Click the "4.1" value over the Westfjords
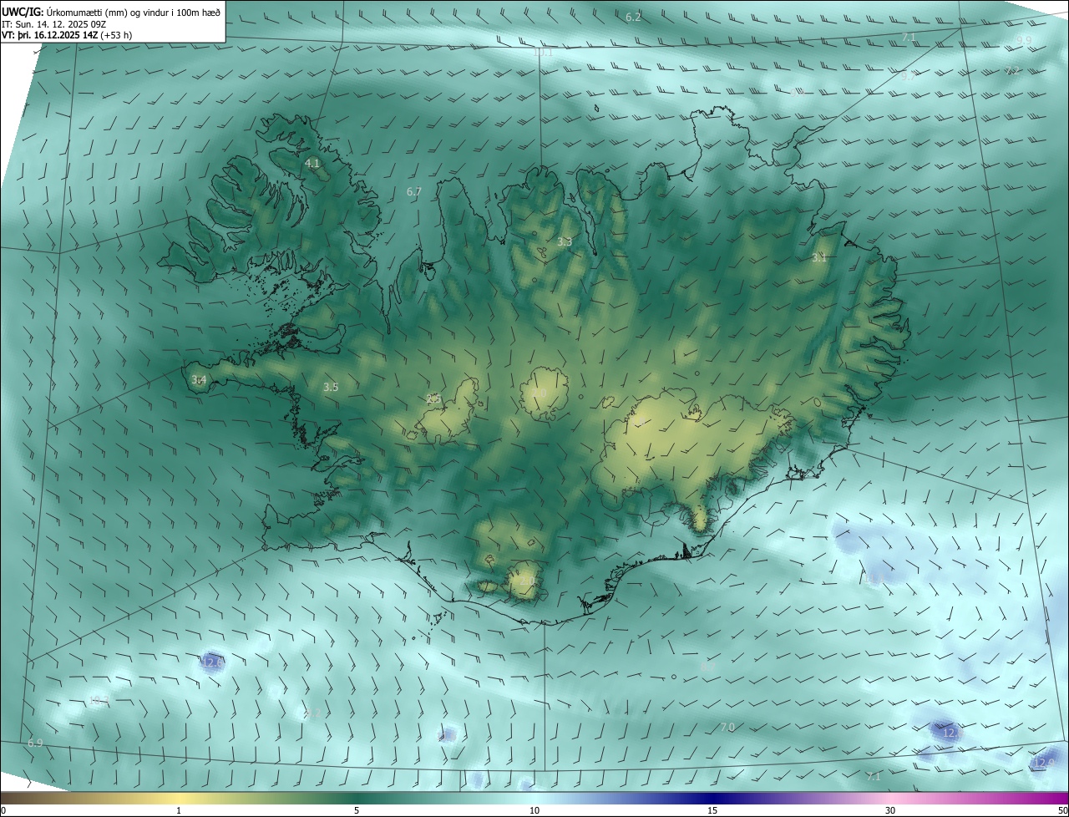This screenshot has height=817, width=1069. click(312, 163)
